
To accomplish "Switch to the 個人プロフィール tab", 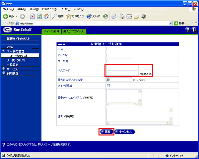I will (74, 31).
